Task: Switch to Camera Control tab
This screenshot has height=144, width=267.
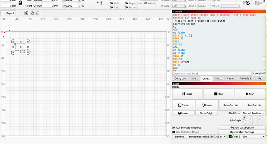Action: point(231,78)
